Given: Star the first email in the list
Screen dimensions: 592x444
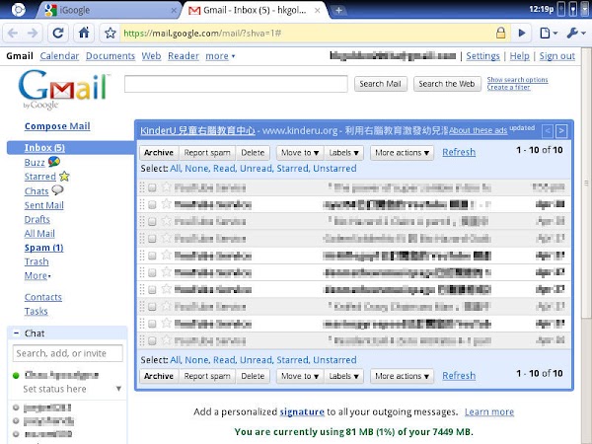Looking at the screenshot, I should click(x=166, y=186).
